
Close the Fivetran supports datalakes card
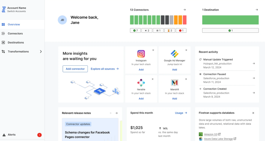253,113
